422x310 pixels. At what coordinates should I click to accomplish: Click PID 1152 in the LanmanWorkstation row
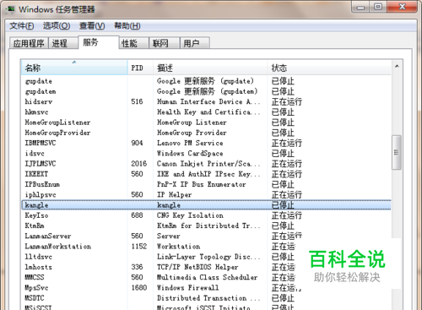[139, 247]
